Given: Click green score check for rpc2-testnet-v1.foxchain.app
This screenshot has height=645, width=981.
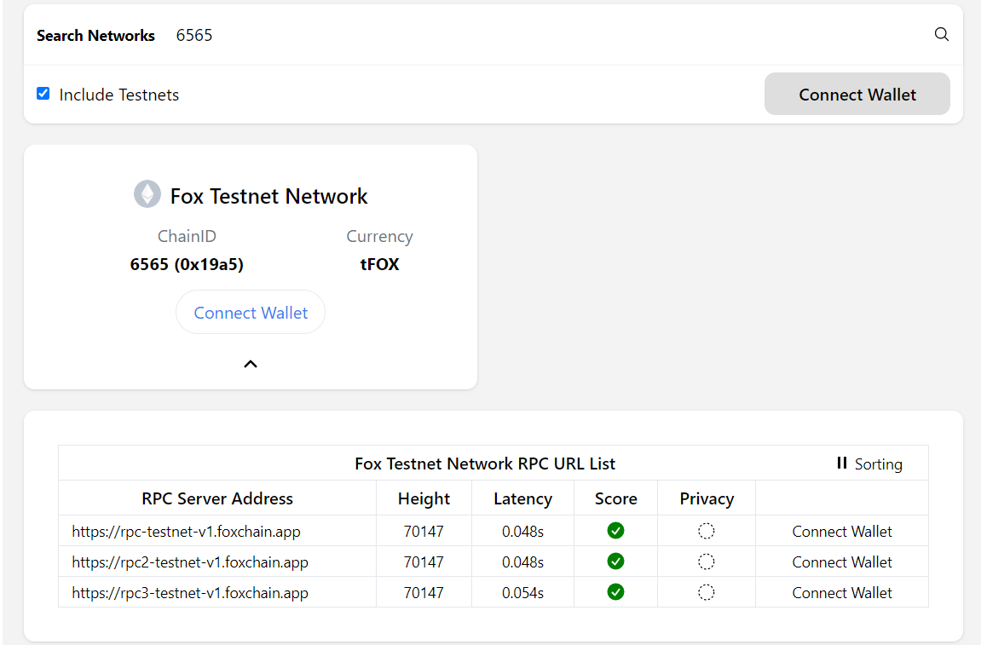Looking at the screenshot, I should (615, 561).
